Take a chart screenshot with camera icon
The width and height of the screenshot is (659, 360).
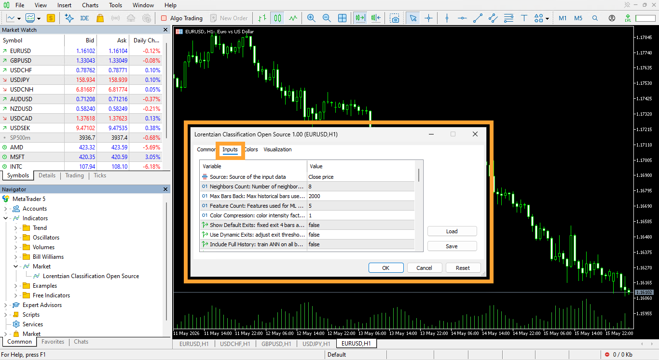[x=395, y=18]
